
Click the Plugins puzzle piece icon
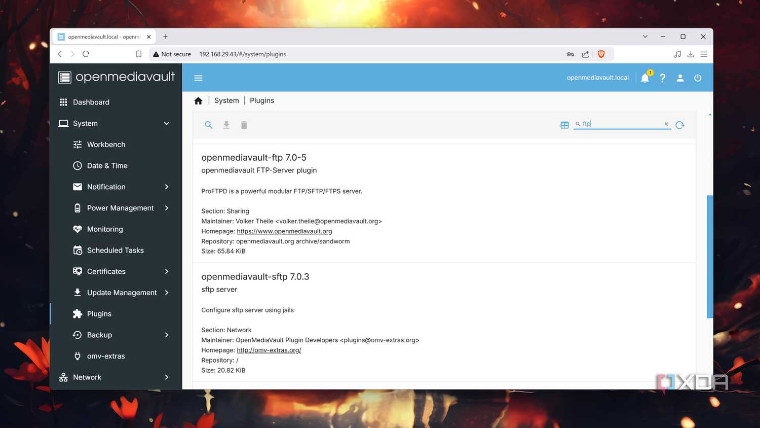78,314
